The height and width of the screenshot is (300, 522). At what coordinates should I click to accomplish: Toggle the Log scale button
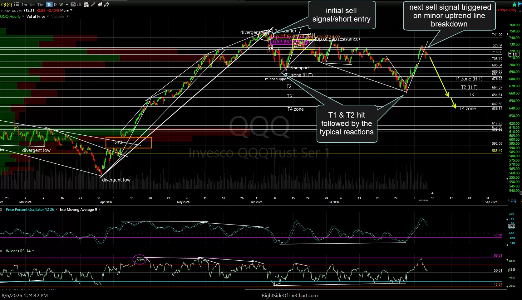pyautogui.click(x=512, y=201)
